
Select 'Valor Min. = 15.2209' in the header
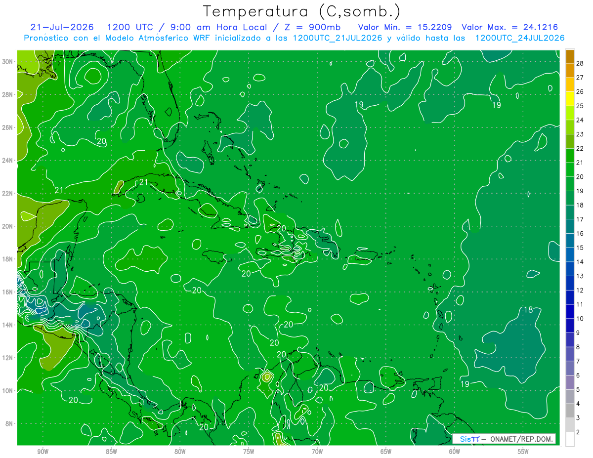tap(405, 27)
